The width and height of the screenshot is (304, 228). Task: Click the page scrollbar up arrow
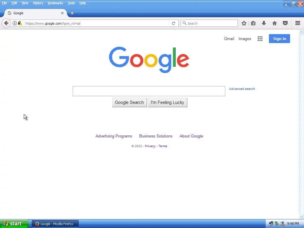pos(301,32)
